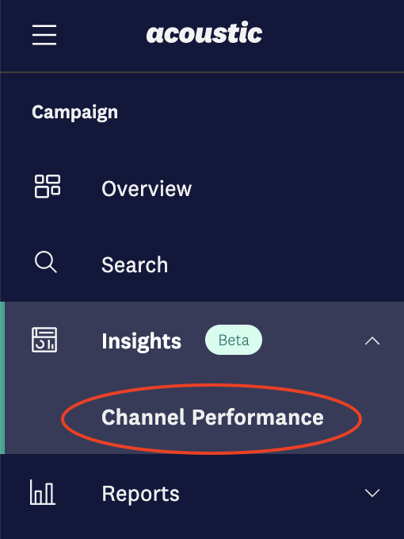The height and width of the screenshot is (539, 404).
Task: Open Channel Performance under Insights
Action: tap(212, 418)
